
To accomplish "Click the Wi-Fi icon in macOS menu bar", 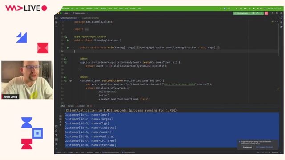I will tap(249, 8).
